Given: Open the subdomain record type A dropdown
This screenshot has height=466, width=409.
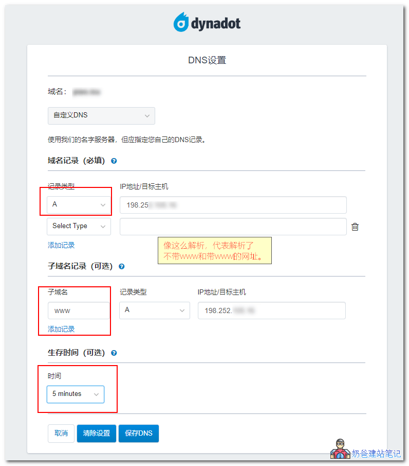Looking at the screenshot, I should 155,310.
